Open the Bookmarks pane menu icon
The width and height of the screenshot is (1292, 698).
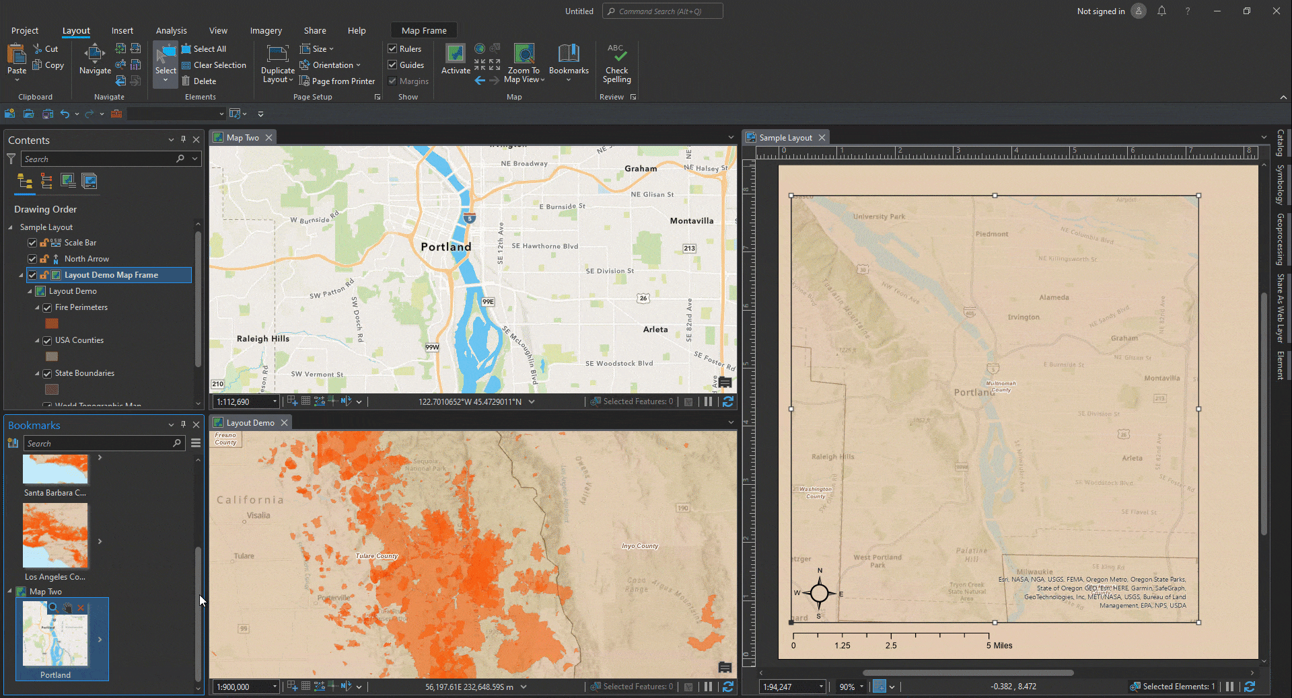pos(196,443)
